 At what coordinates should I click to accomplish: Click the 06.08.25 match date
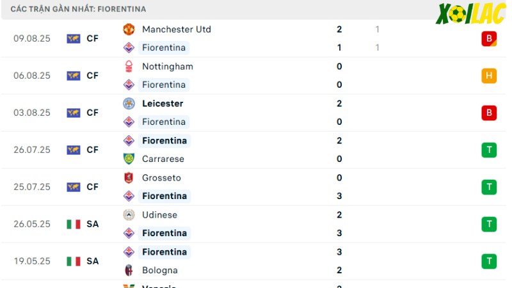click(x=32, y=76)
